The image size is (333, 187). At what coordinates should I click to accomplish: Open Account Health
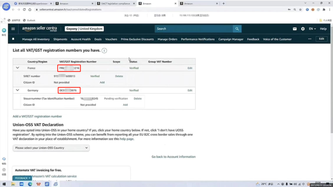pyautogui.click(x=81, y=39)
